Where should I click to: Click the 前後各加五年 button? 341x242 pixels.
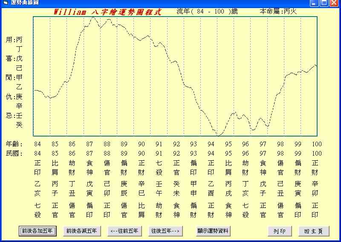click(x=38, y=231)
